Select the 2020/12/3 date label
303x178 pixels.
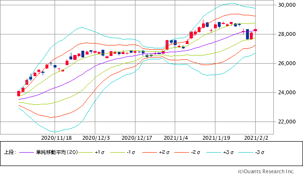tap(96, 138)
